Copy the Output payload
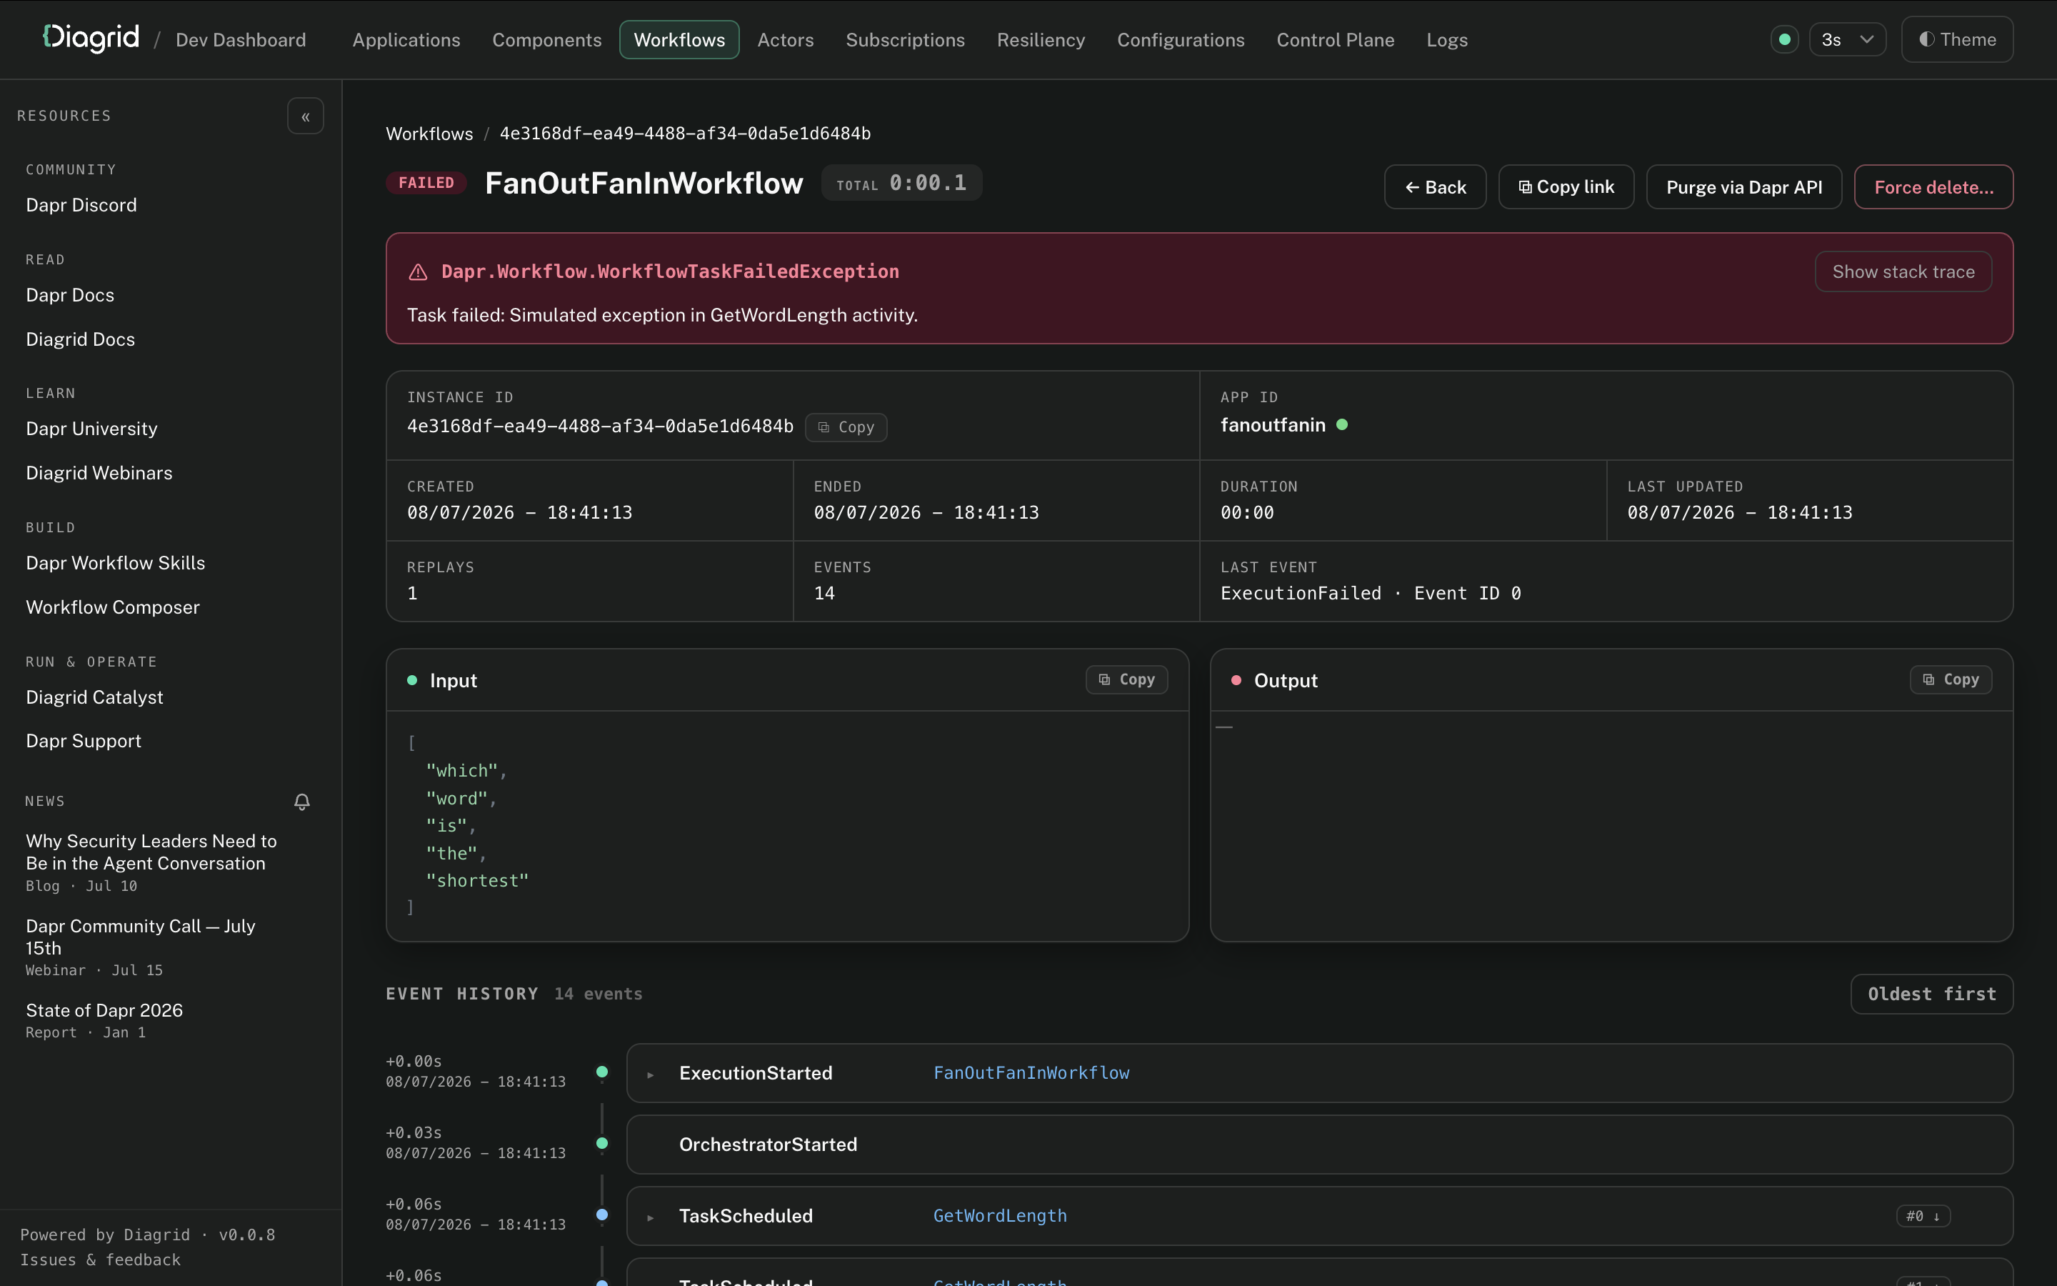Screen dimensions: 2057x1286 1950,679
